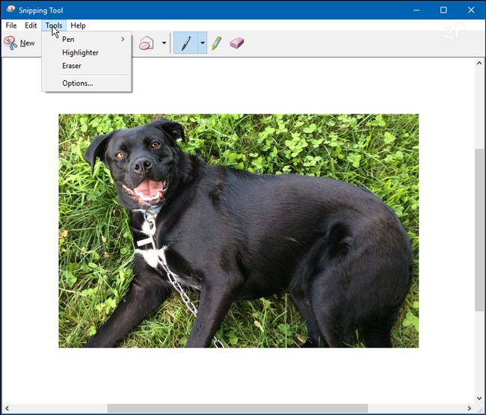Open the File menu
The width and height of the screenshot is (486, 415).
tap(11, 25)
